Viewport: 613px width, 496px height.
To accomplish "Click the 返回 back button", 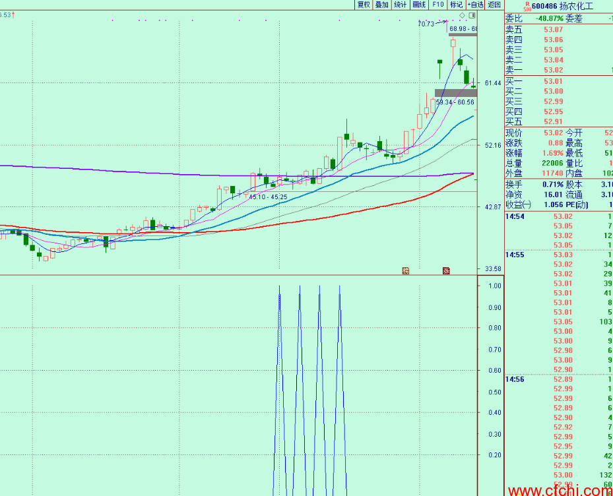I will click(x=494, y=5).
